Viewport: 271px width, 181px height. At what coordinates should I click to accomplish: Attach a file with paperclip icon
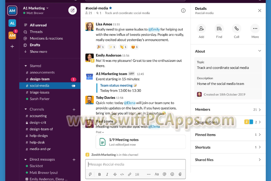180,174
